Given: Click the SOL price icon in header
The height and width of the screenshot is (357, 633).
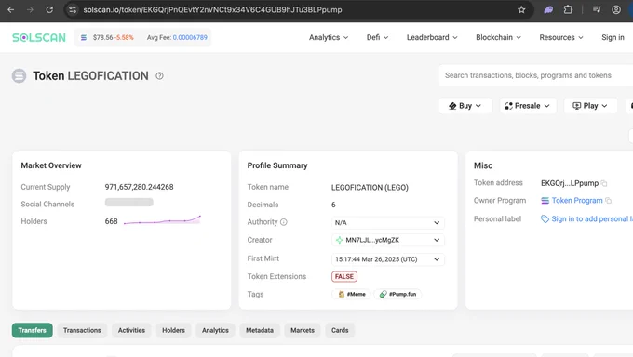Looking at the screenshot, I should tap(84, 37).
